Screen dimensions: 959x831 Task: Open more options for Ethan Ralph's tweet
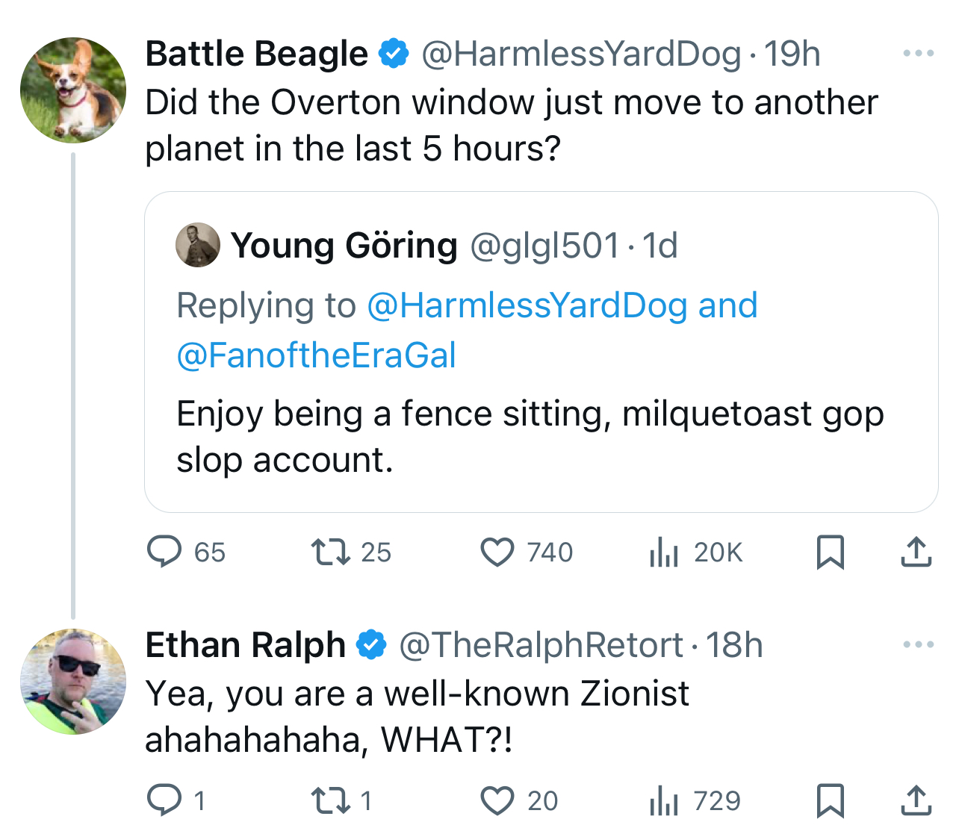click(918, 644)
